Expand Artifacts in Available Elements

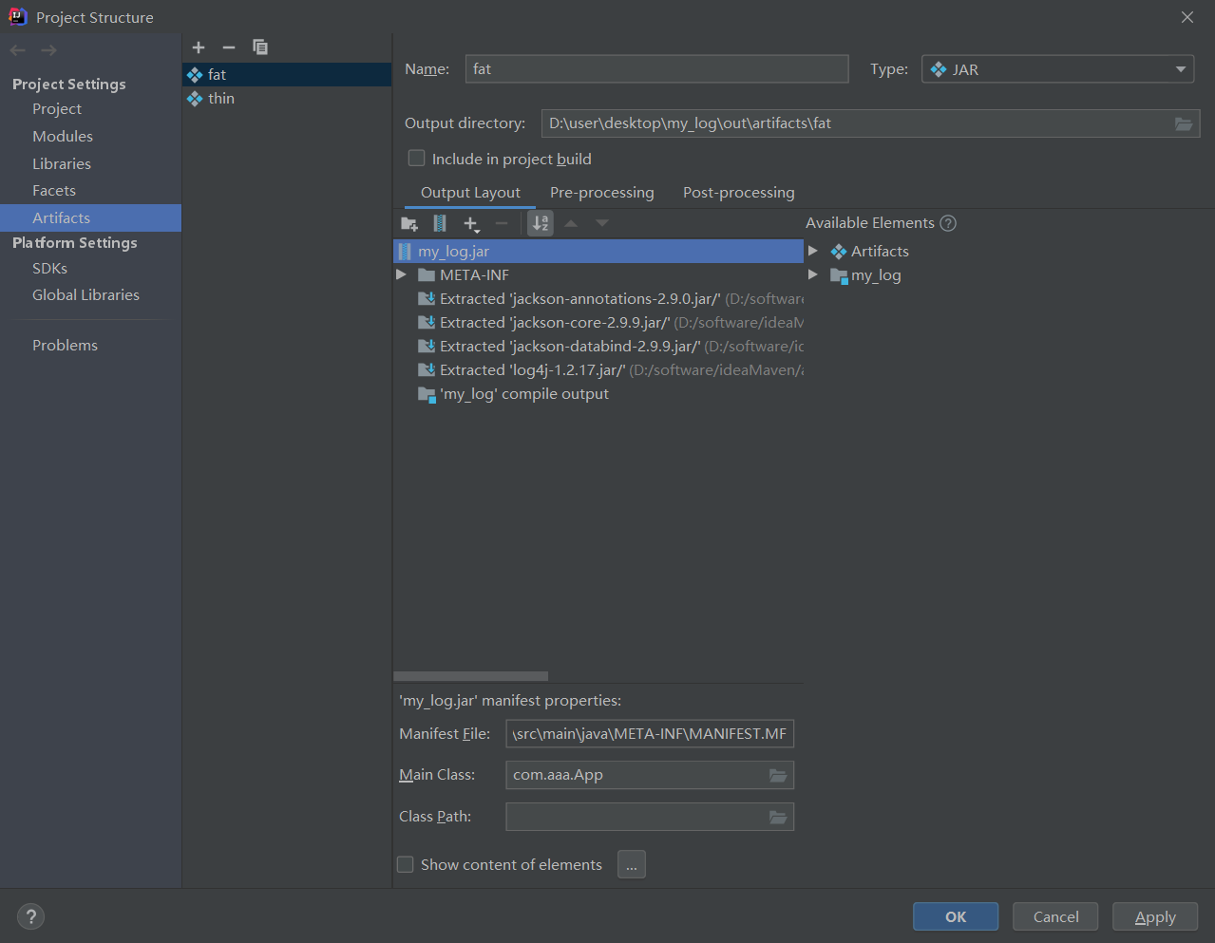click(x=813, y=251)
